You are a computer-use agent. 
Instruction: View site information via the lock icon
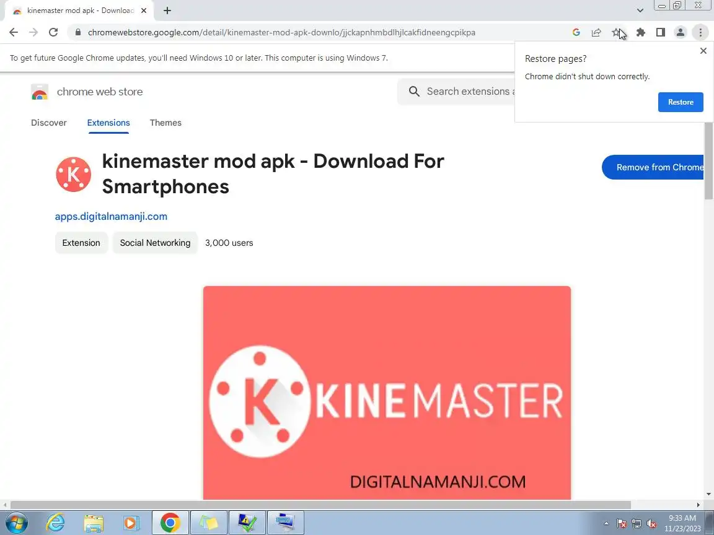point(78,32)
